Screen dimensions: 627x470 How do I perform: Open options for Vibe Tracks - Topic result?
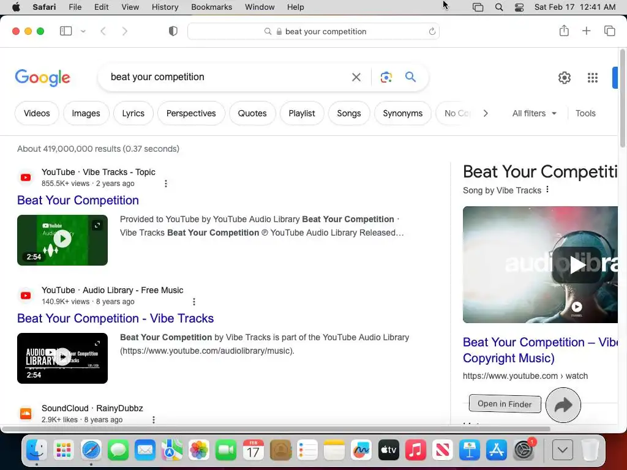[165, 184]
